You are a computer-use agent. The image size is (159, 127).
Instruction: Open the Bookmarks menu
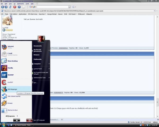click(21, 4)
